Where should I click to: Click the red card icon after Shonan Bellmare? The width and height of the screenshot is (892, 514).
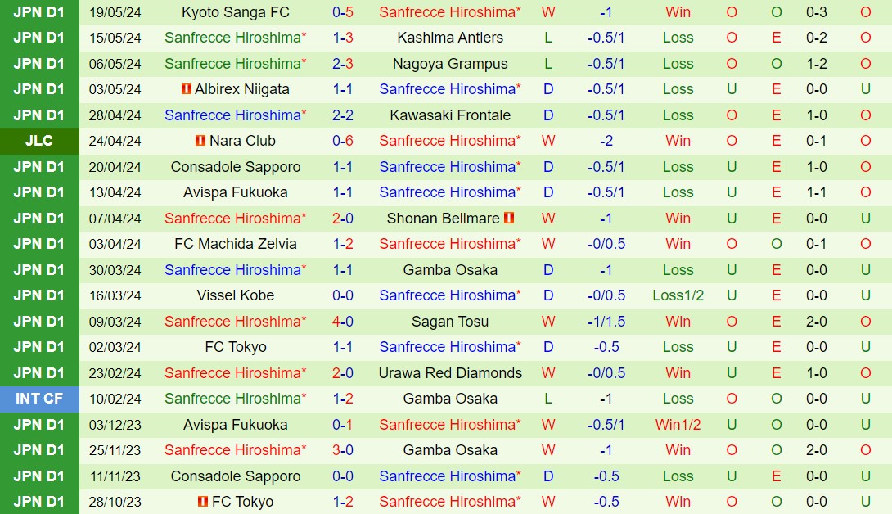pos(509,219)
